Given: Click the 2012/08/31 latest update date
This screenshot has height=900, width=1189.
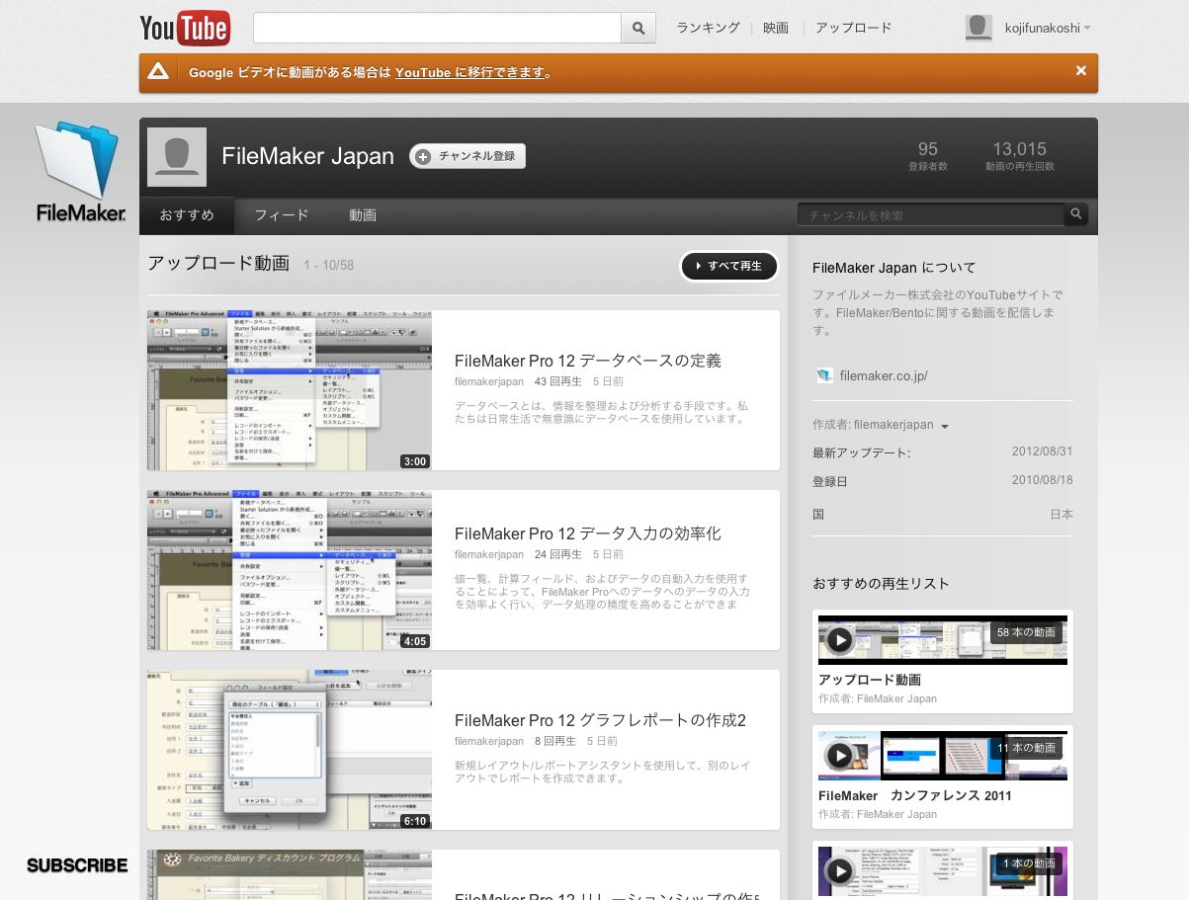Looking at the screenshot, I should [x=1042, y=451].
